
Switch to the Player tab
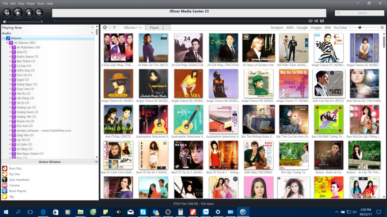click(x=154, y=28)
